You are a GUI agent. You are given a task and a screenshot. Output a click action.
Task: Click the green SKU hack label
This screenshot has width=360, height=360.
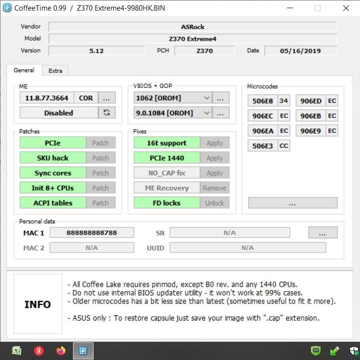pyautogui.click(x=53, y=158)
